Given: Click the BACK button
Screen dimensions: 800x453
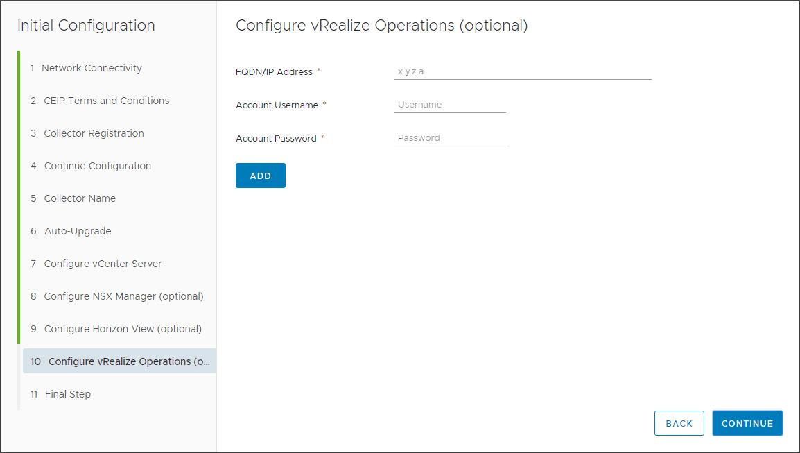Looking at the screenshot, I should click(679, 423).
